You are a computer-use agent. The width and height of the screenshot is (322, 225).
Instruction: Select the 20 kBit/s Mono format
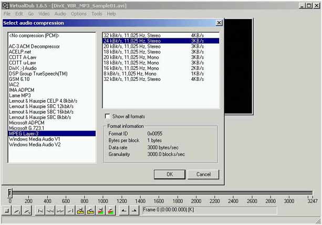coord(161,57)
